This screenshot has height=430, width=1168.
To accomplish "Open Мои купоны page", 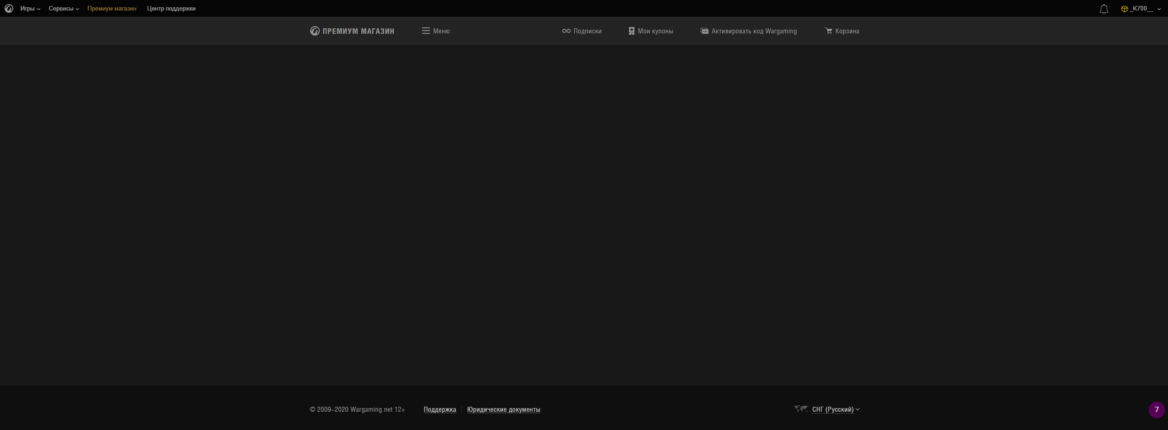I will click(x=651, y=31).
